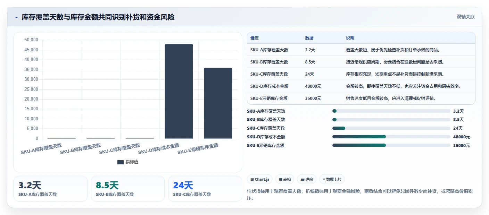The height and width of the screenshot is (215, 489).
Task: Click the description starting 库存相对充足
Action: pos(395,74)
